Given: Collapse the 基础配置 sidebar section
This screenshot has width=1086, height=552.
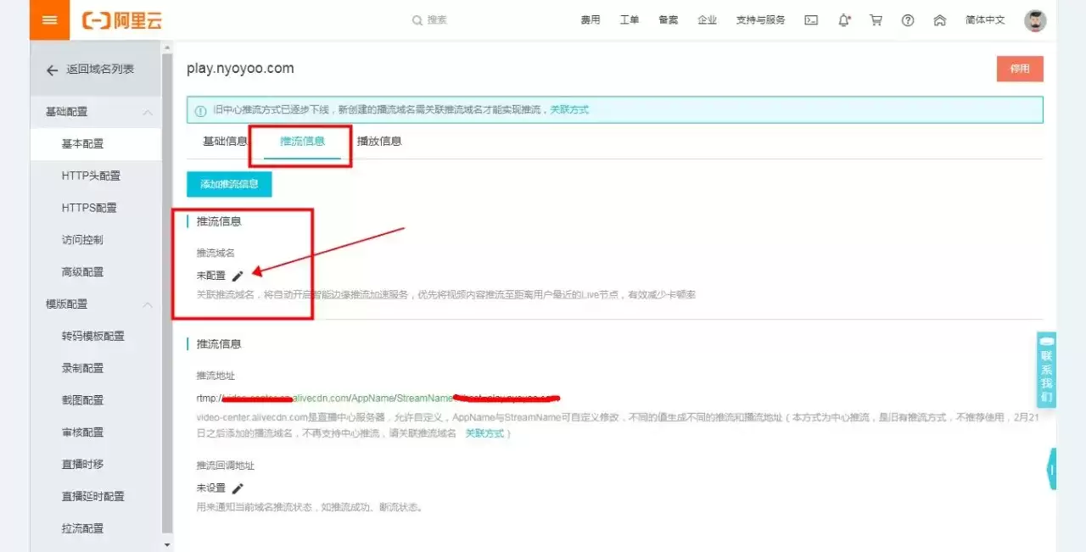Looking at the screenshot, I should (148, 112).
